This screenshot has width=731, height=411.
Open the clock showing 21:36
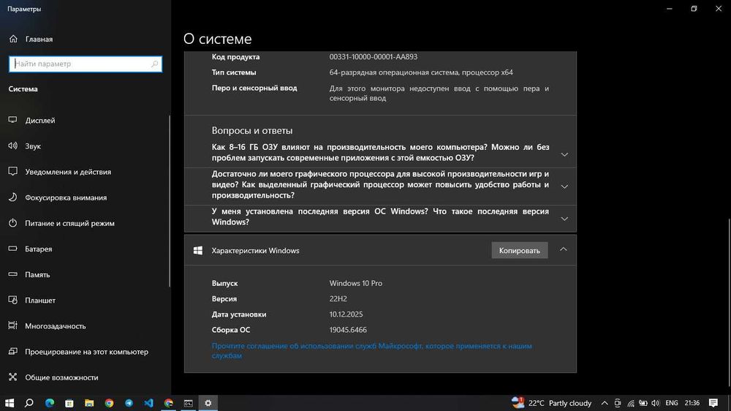tap(692, 403)
